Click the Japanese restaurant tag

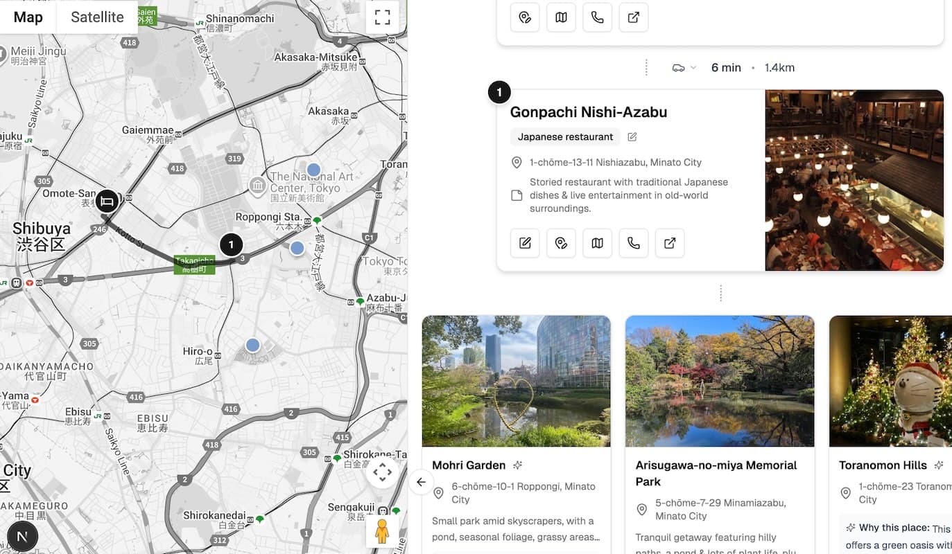tap(565, 137)
